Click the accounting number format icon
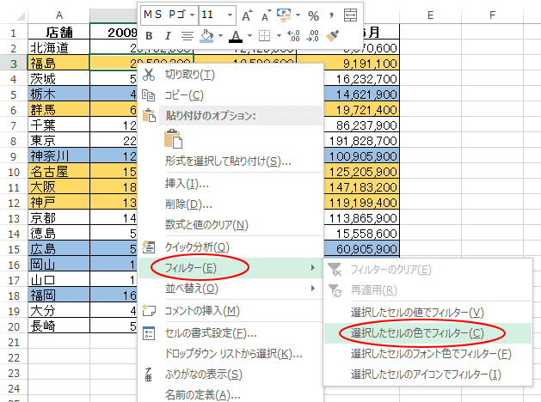The image size is (541, 402). point(284,15)
